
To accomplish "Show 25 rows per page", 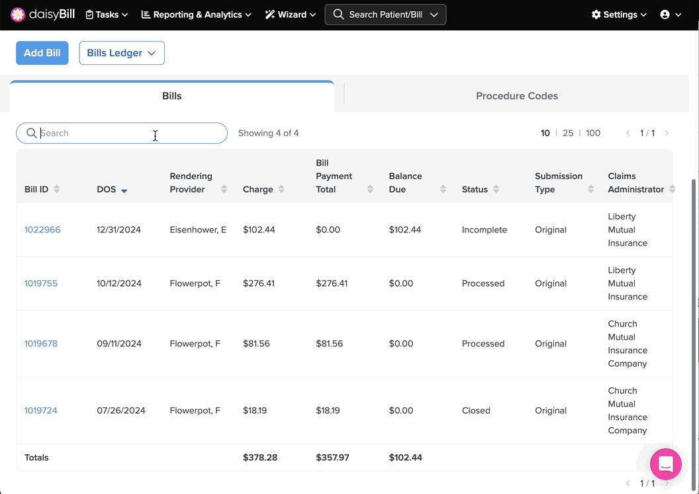I will click(568, 133).
